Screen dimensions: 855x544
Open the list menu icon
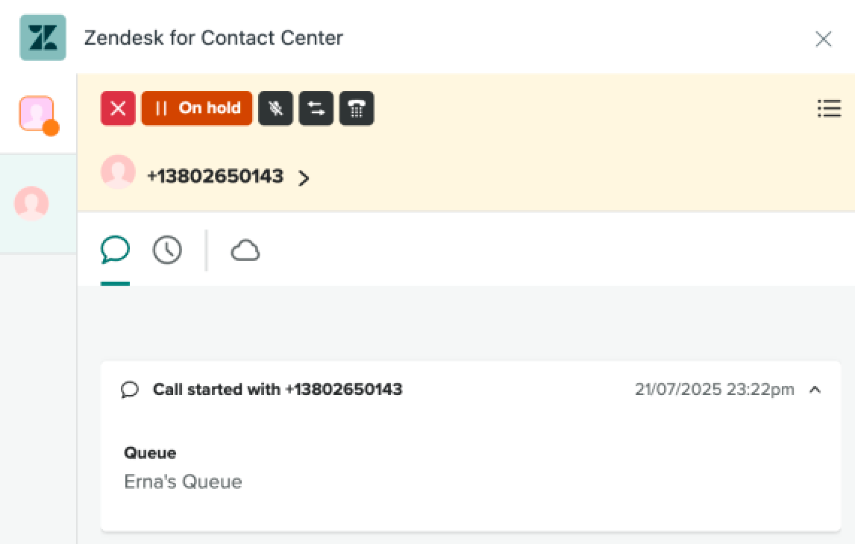click(829, 109)
